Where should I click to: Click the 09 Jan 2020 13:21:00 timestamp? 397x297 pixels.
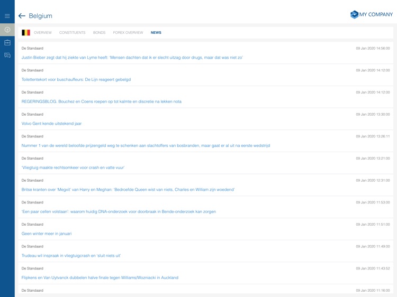(x=373, y=158)
